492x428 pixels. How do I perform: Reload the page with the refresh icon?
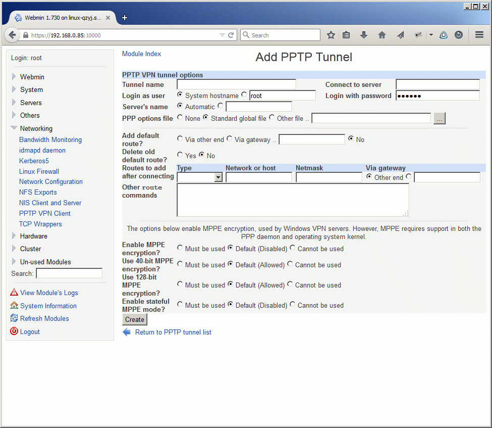coord(231,35)
